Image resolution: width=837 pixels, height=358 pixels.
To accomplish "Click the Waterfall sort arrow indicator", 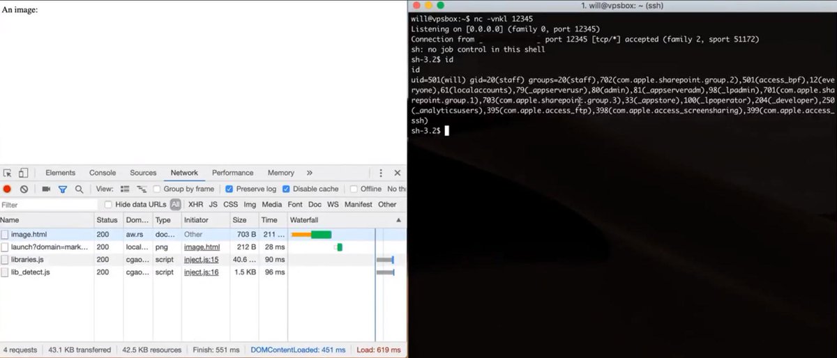I will pyautogui.click(x=399, y=220).
